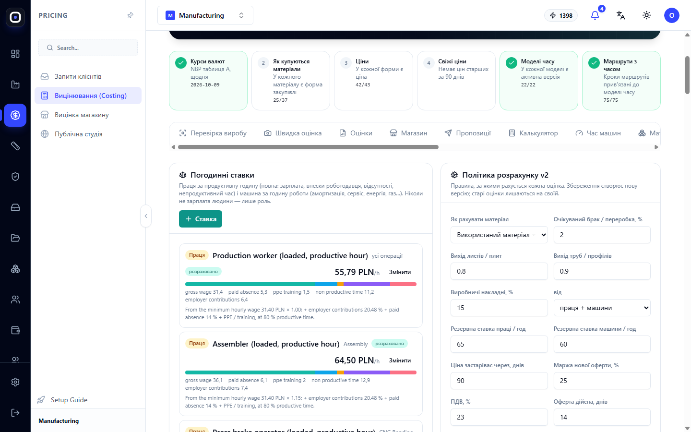Switch to the 'Час машин' tab
The image size is (691, 432).
coord(598,133)
